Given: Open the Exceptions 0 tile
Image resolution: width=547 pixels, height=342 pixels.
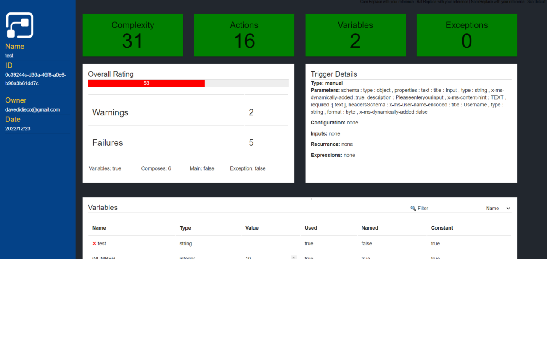Looking at the screenshot, I should click(x=467, y=35).
